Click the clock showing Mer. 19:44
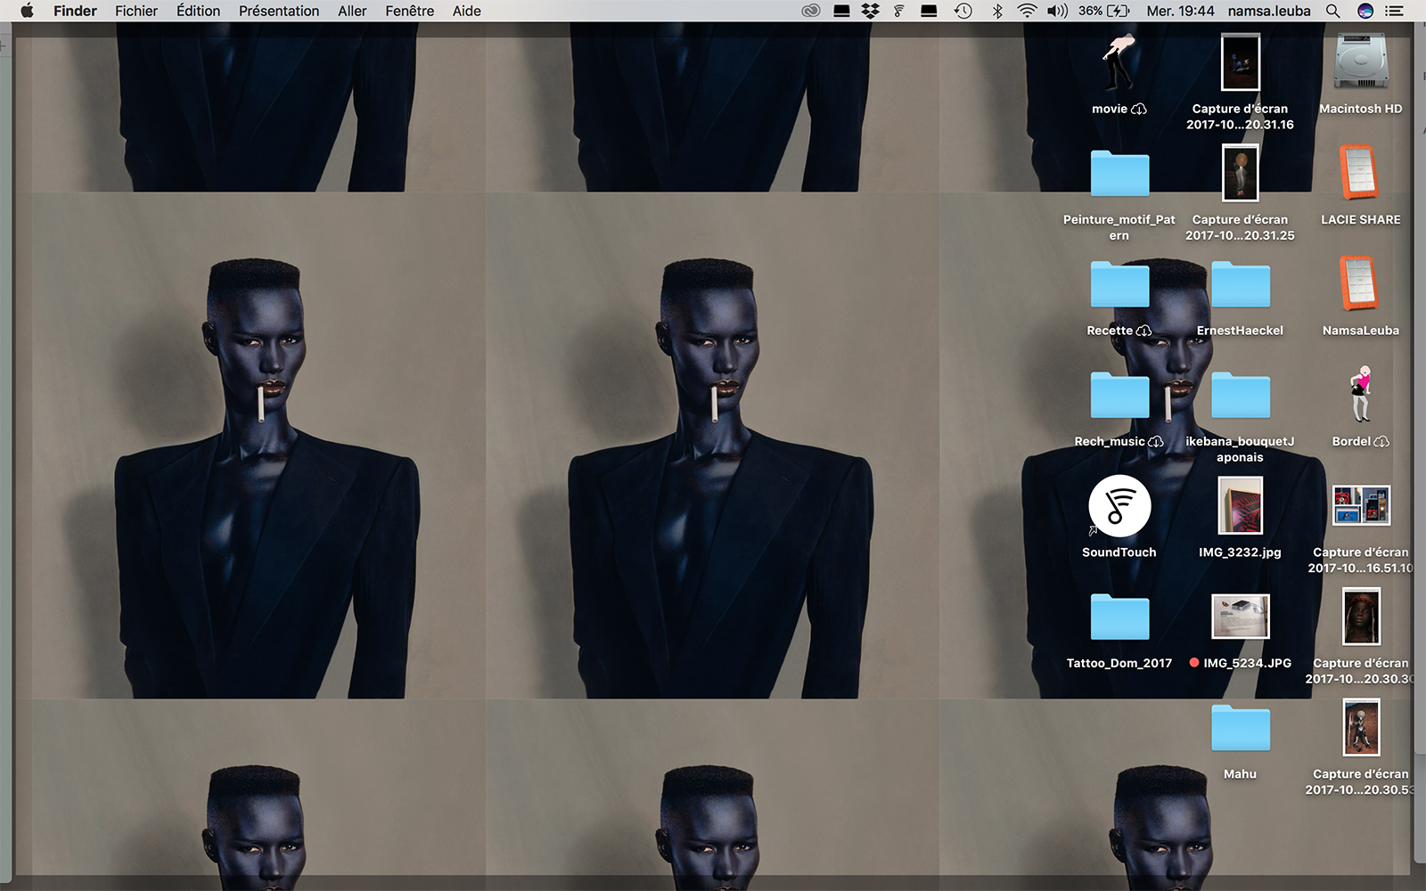1426x891 pixels. coord(1180,11)
